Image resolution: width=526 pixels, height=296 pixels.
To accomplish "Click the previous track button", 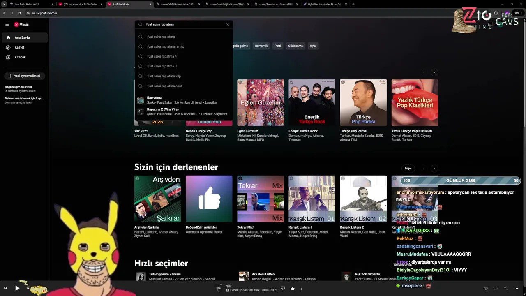I will [x=6, y=288].
